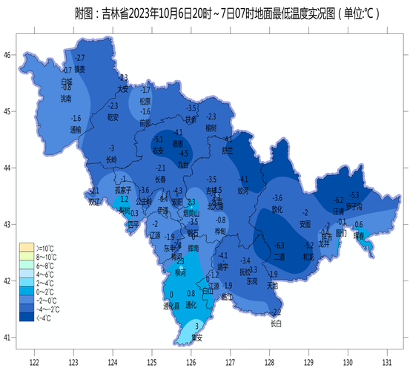This screenshot has width=410, height=371.
Task: Click the 蛟河 station label
Action: [x=243, y=191]
